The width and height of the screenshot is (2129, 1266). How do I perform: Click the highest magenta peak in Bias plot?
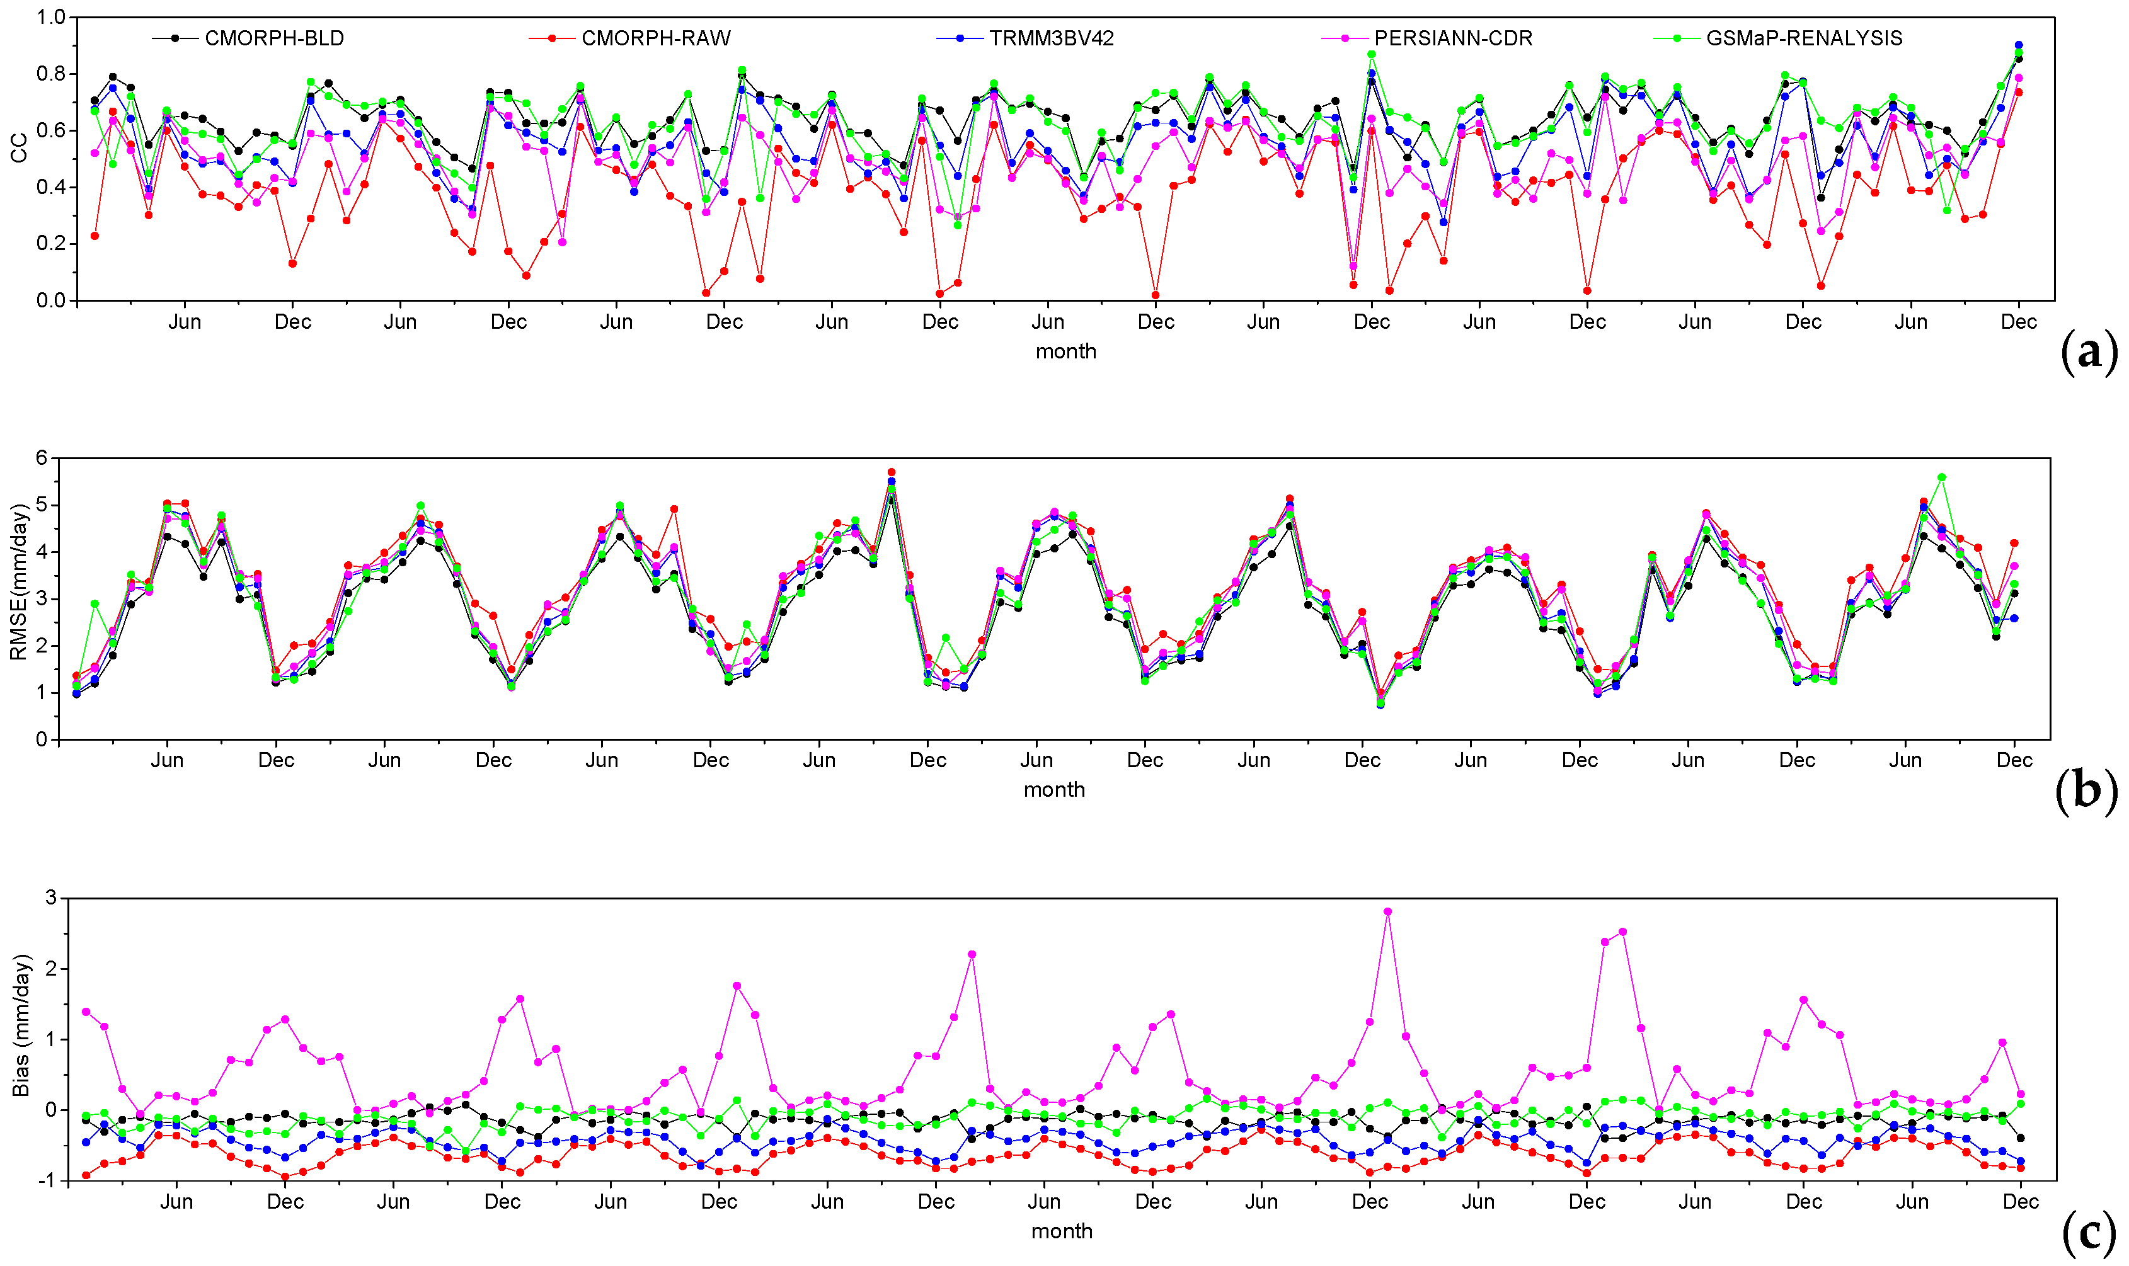pyautogui.click(x=1387, y=912)
